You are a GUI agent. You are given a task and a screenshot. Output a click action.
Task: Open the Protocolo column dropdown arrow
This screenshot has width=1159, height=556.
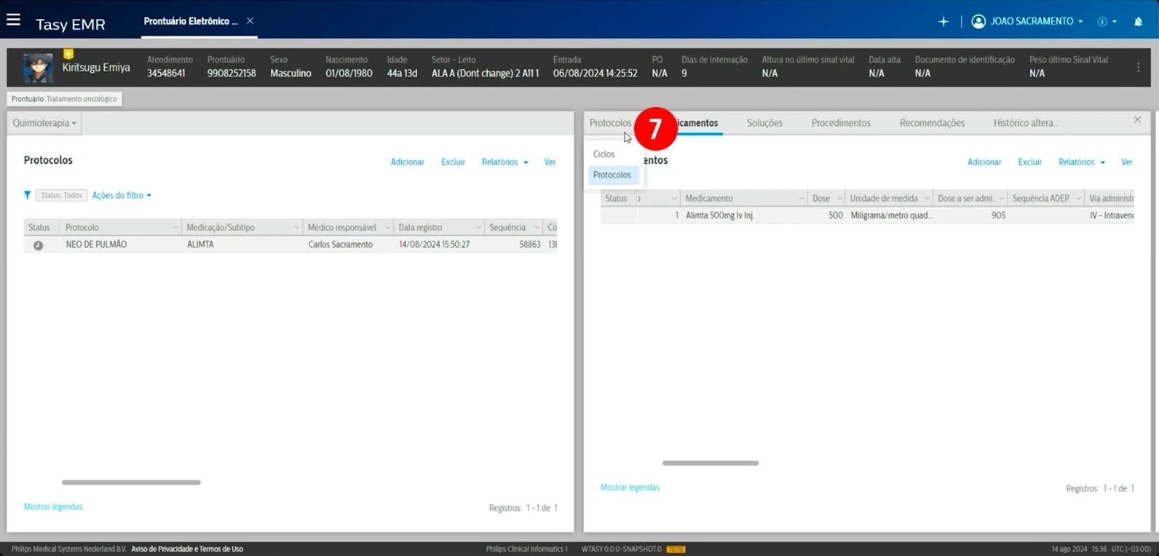click(x=175, y=228)
